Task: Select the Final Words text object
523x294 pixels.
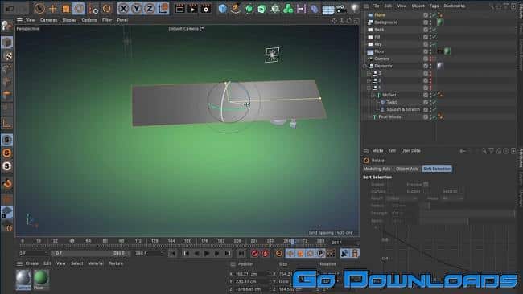Action: (389, 116)
